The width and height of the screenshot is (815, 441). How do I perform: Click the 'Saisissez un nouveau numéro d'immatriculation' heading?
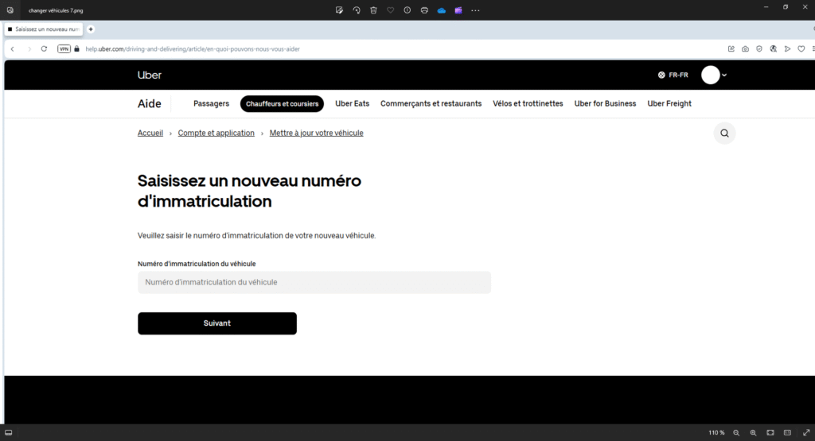pos(249,191)
